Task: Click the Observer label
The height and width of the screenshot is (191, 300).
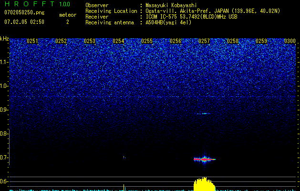Action: (x=97, y=5)
